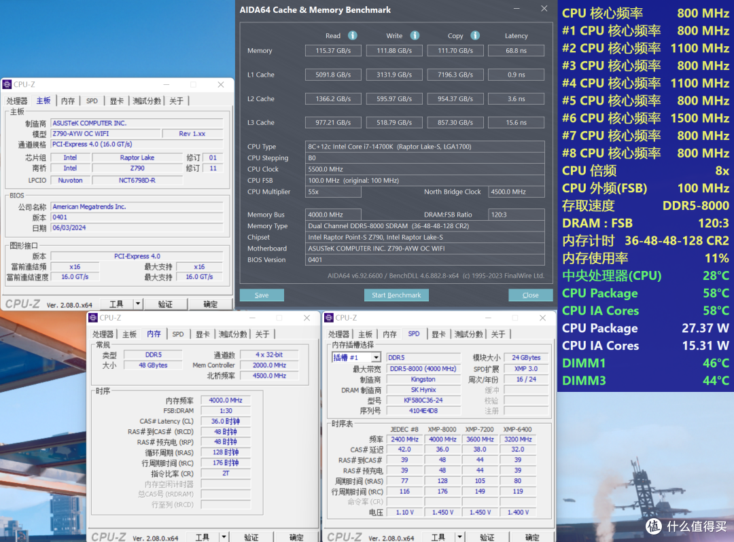Open 测试分数 tab in memory CPU-Z window

(232, 334)
